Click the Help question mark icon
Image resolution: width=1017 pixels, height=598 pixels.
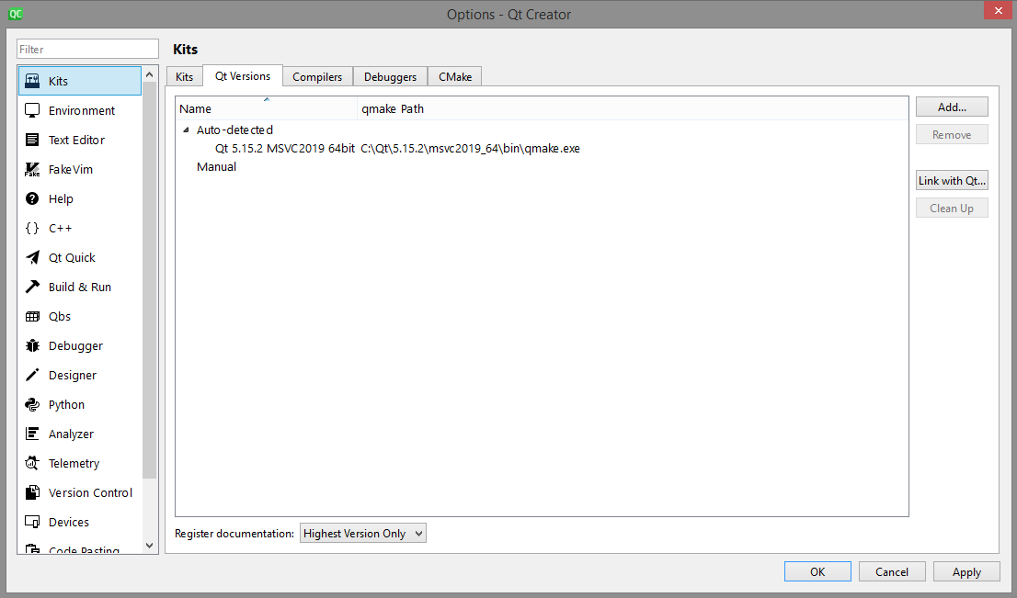click(x=32, y=198)
